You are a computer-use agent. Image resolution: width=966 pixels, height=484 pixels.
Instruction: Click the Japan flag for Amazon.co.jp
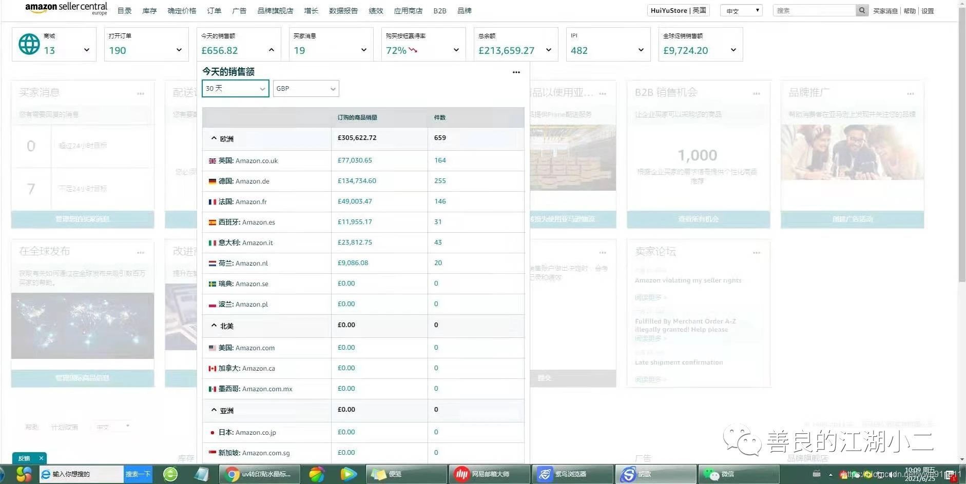point(212,433)
